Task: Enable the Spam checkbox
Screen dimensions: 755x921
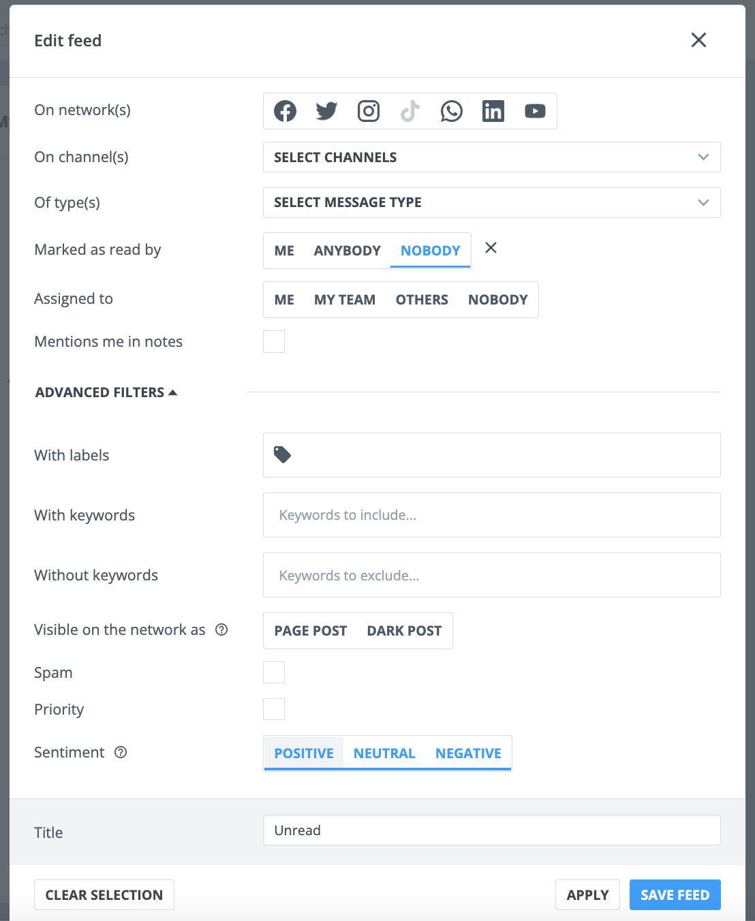Action: (x=274, y=672)
